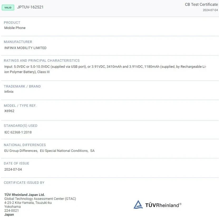Select TÜV Rheinland Japan Ltd. name

coord(25,195)
